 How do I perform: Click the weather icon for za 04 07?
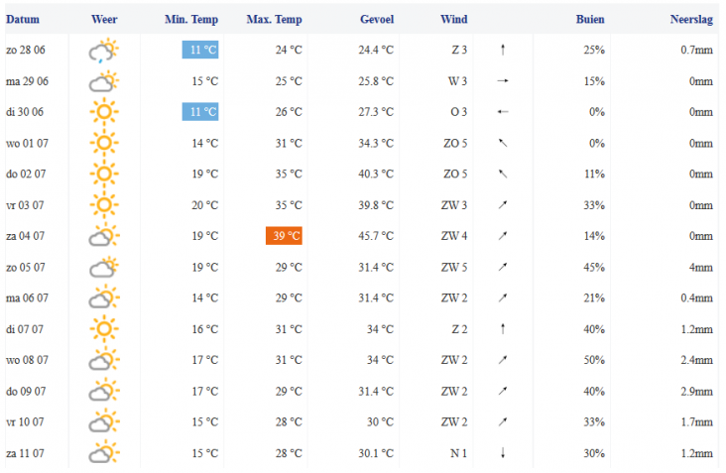[104, 236]
